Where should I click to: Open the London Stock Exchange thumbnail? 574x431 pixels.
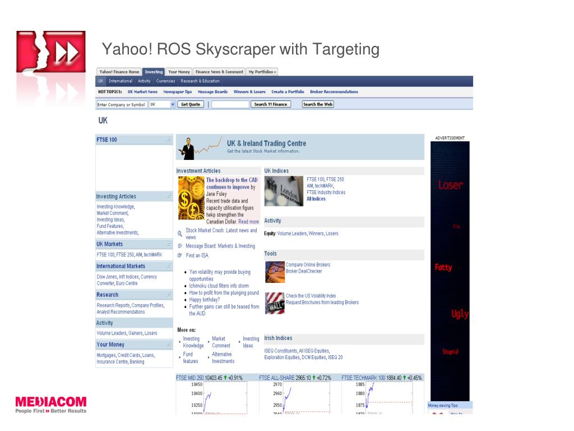pyautogui.click(x=284, y=191)
